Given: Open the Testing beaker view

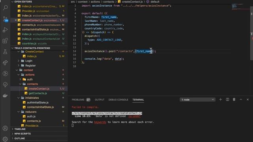Looking at the screenshot, I should (x=5, y=52).
